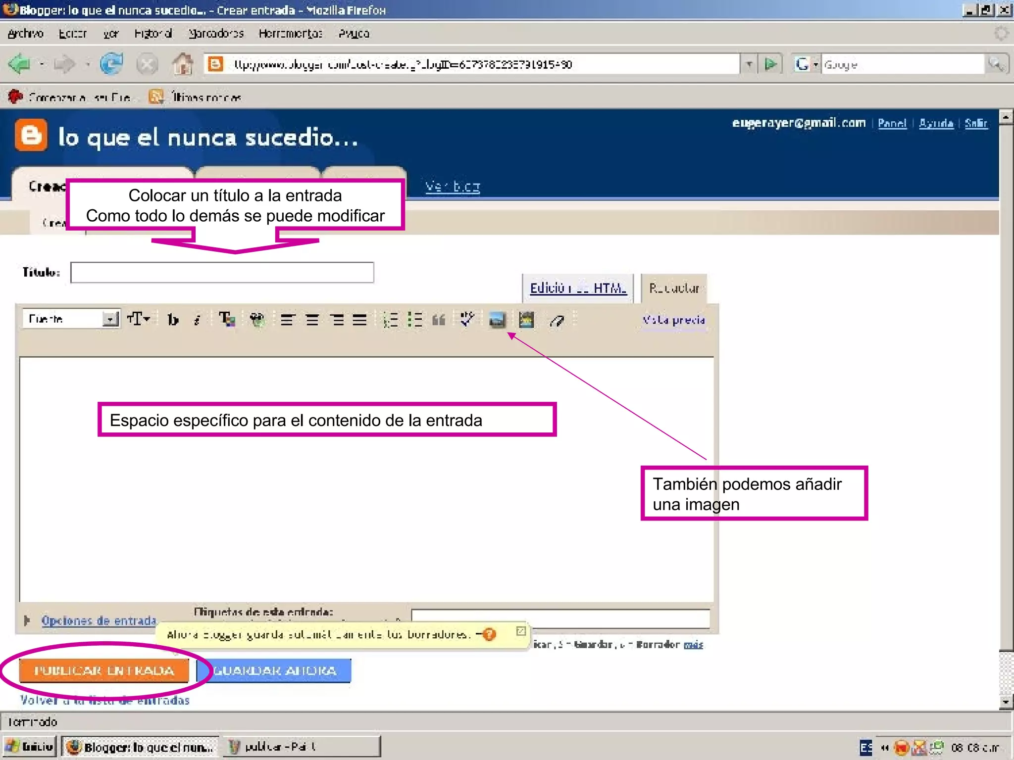
Task: Open the Marcadores menu
Action: click(216, 33)
